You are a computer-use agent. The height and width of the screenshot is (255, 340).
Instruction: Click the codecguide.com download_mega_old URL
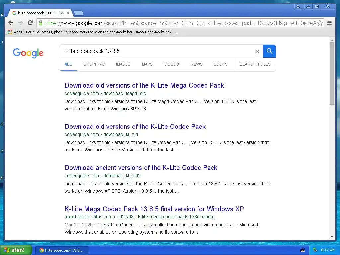click(105, 93)
